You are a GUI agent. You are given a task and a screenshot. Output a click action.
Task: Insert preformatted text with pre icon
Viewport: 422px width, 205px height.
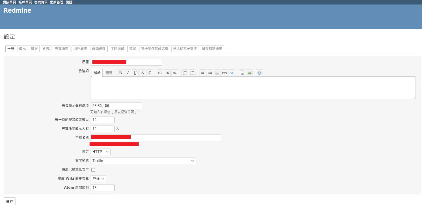(x=225, y=73)
